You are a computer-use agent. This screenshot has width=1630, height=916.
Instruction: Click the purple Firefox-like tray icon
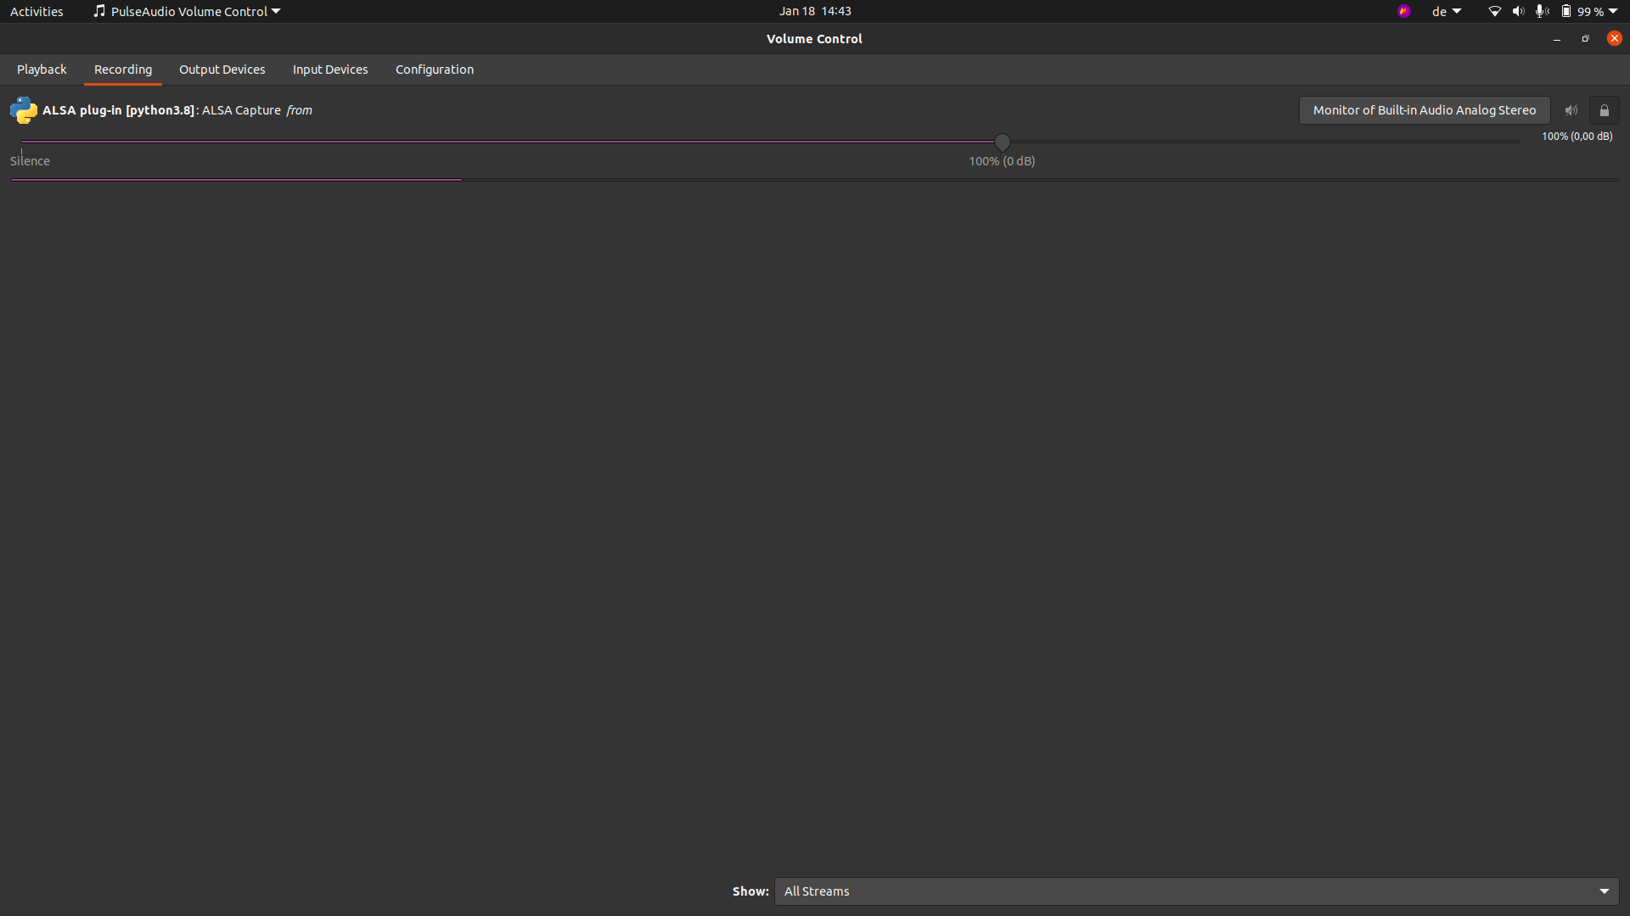pyautogui.click(x=1404, y=11)
